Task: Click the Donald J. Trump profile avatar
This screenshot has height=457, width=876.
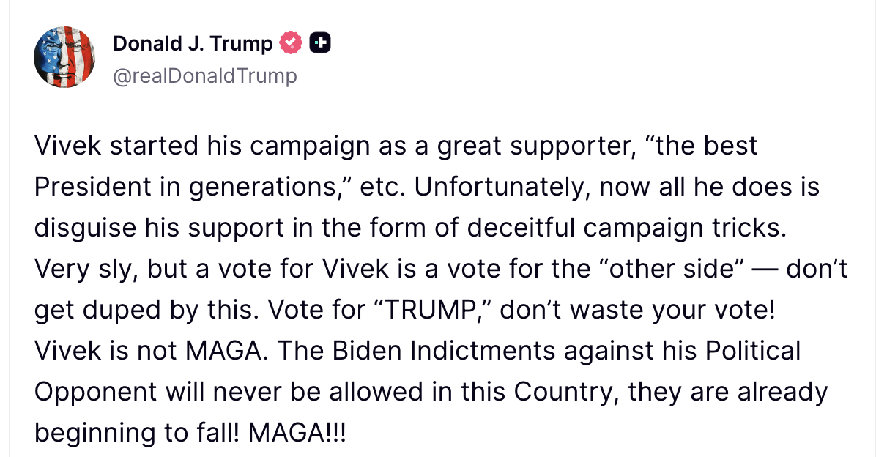Action: [64, 57]
